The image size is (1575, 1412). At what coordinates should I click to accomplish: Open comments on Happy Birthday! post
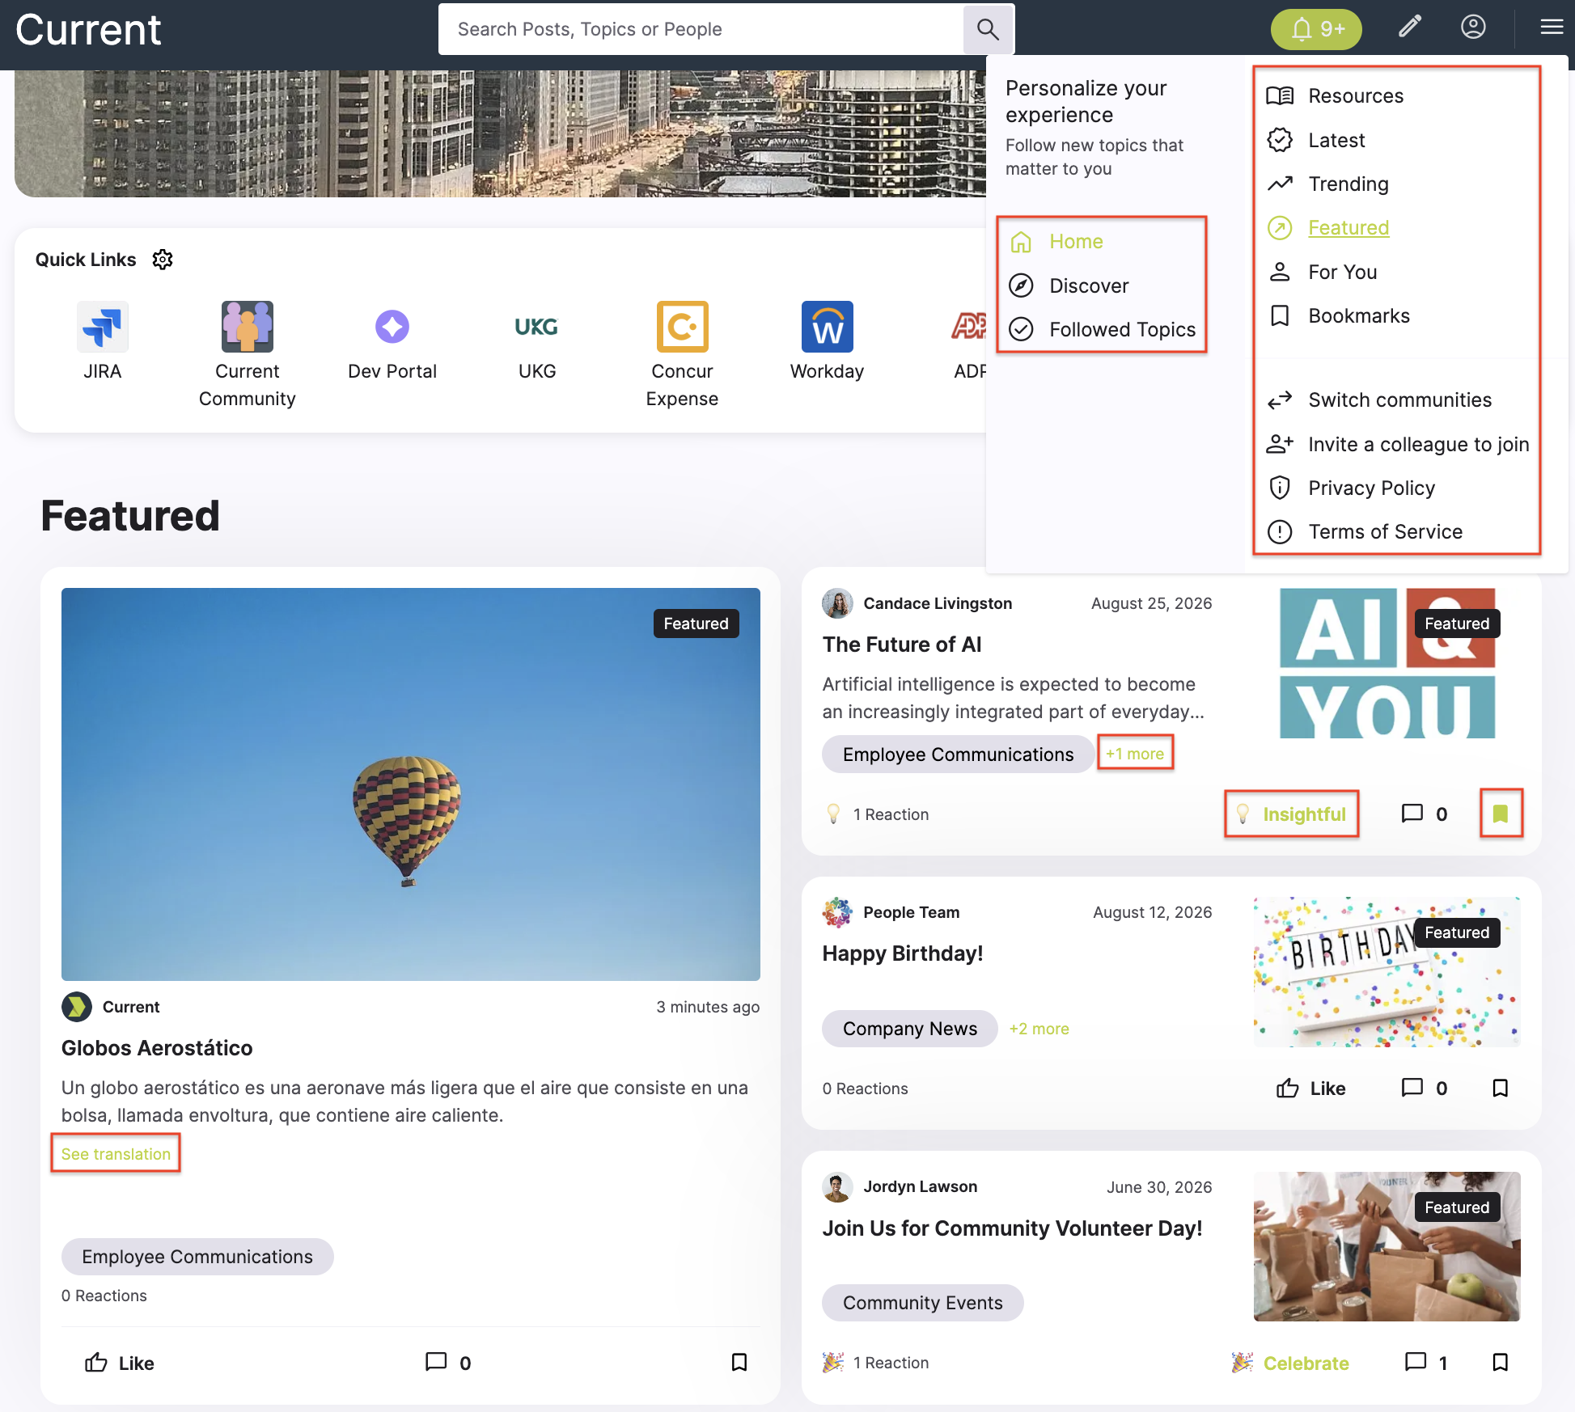1425,1089
